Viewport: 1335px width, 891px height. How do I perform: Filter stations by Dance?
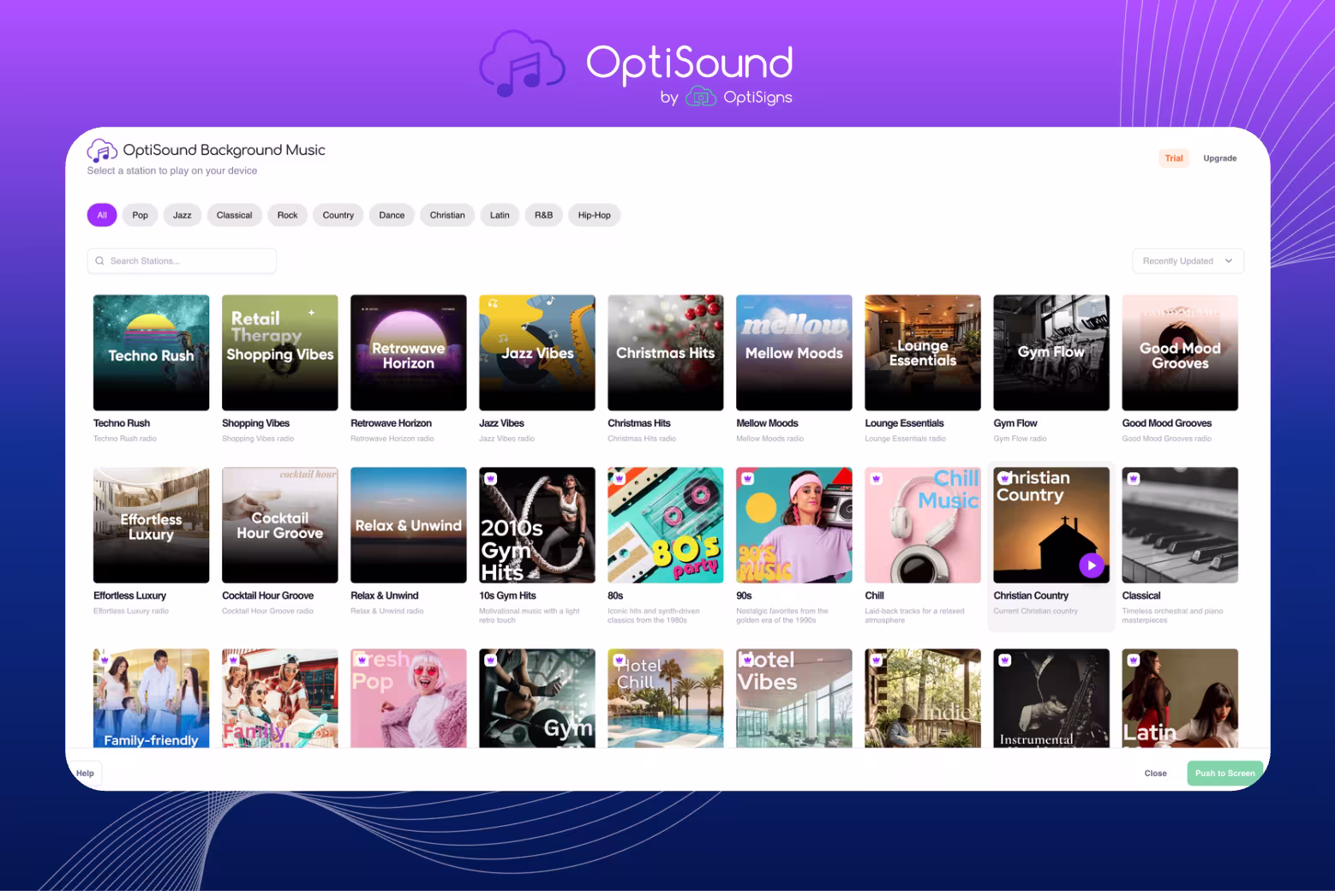point(392,215)
